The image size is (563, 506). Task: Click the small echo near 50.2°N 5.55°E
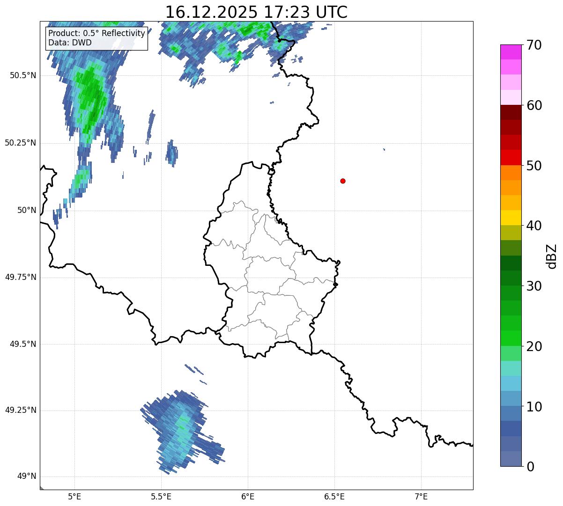172,153
